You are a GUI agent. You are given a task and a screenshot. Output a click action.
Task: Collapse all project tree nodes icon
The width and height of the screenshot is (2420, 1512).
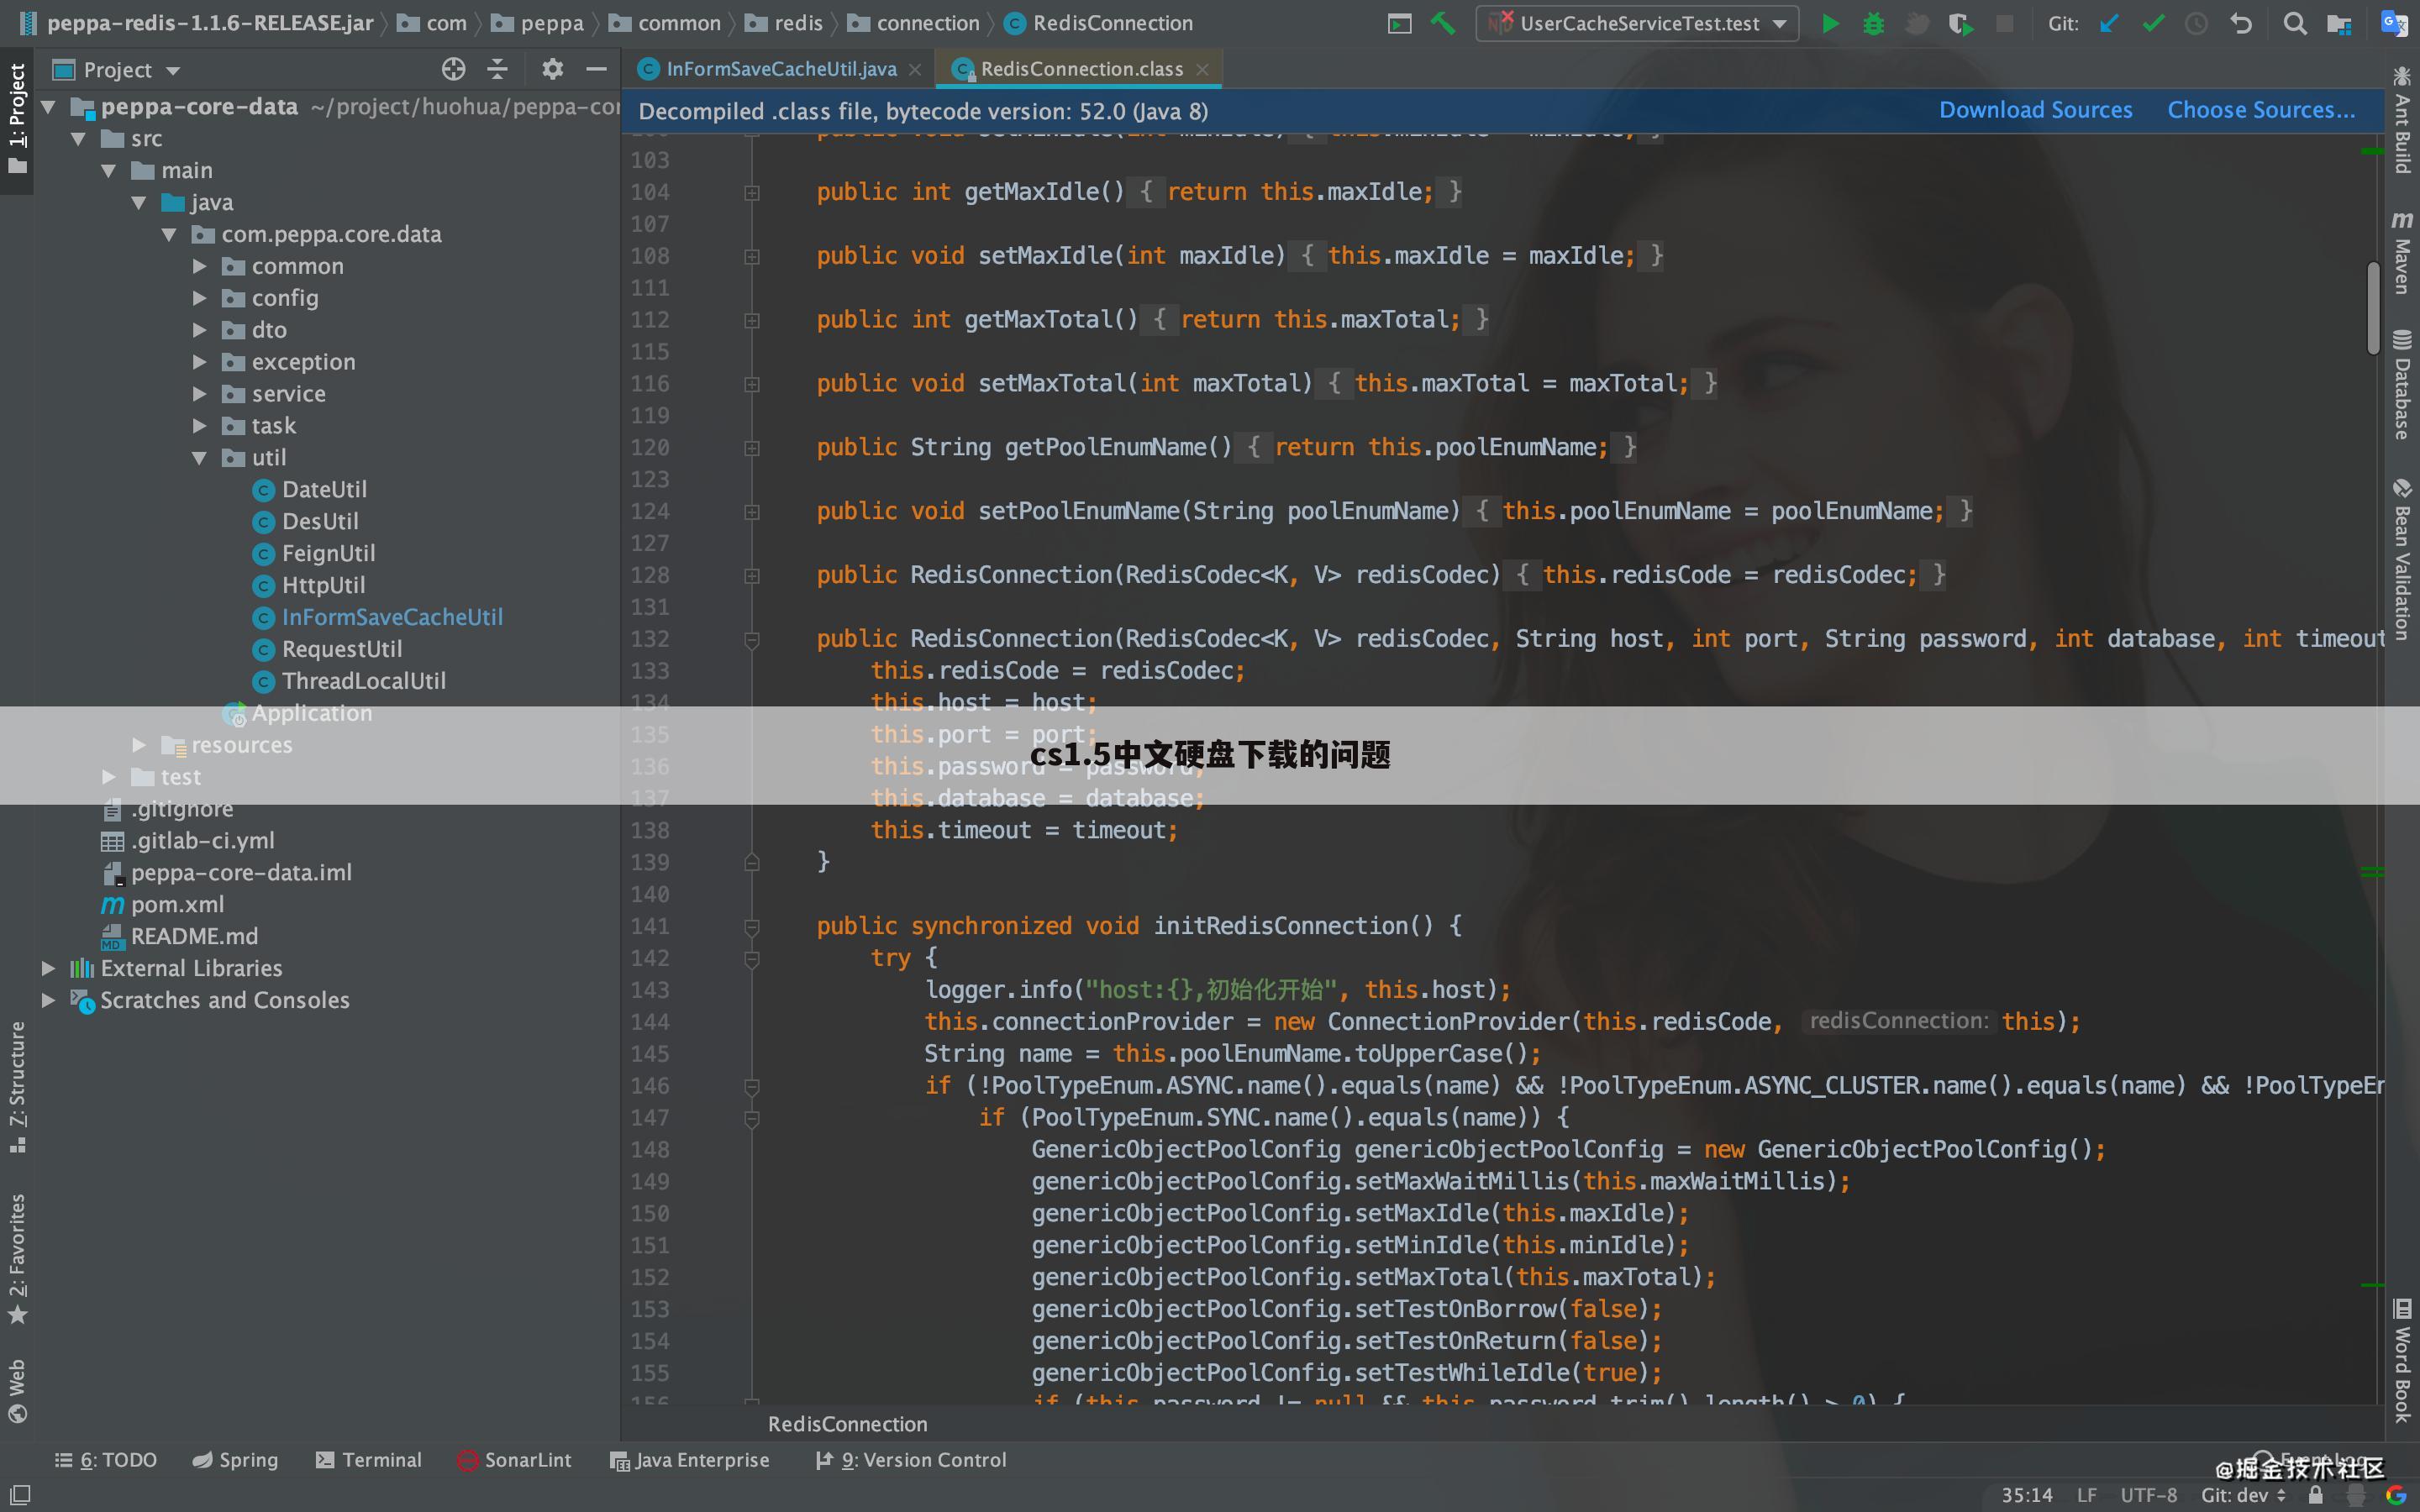[x=497, y=69]
